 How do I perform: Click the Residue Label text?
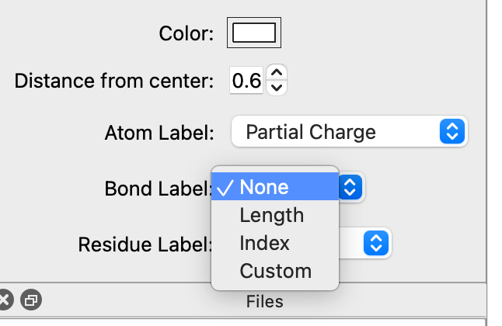[x=145, y=244]
